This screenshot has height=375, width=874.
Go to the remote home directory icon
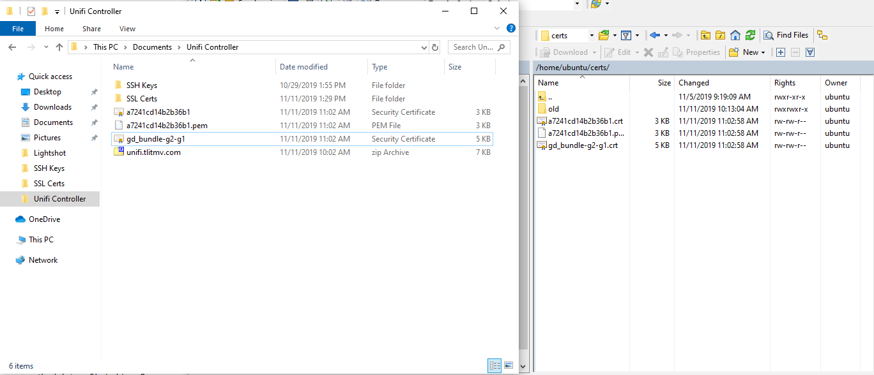[x=735, y=35]
